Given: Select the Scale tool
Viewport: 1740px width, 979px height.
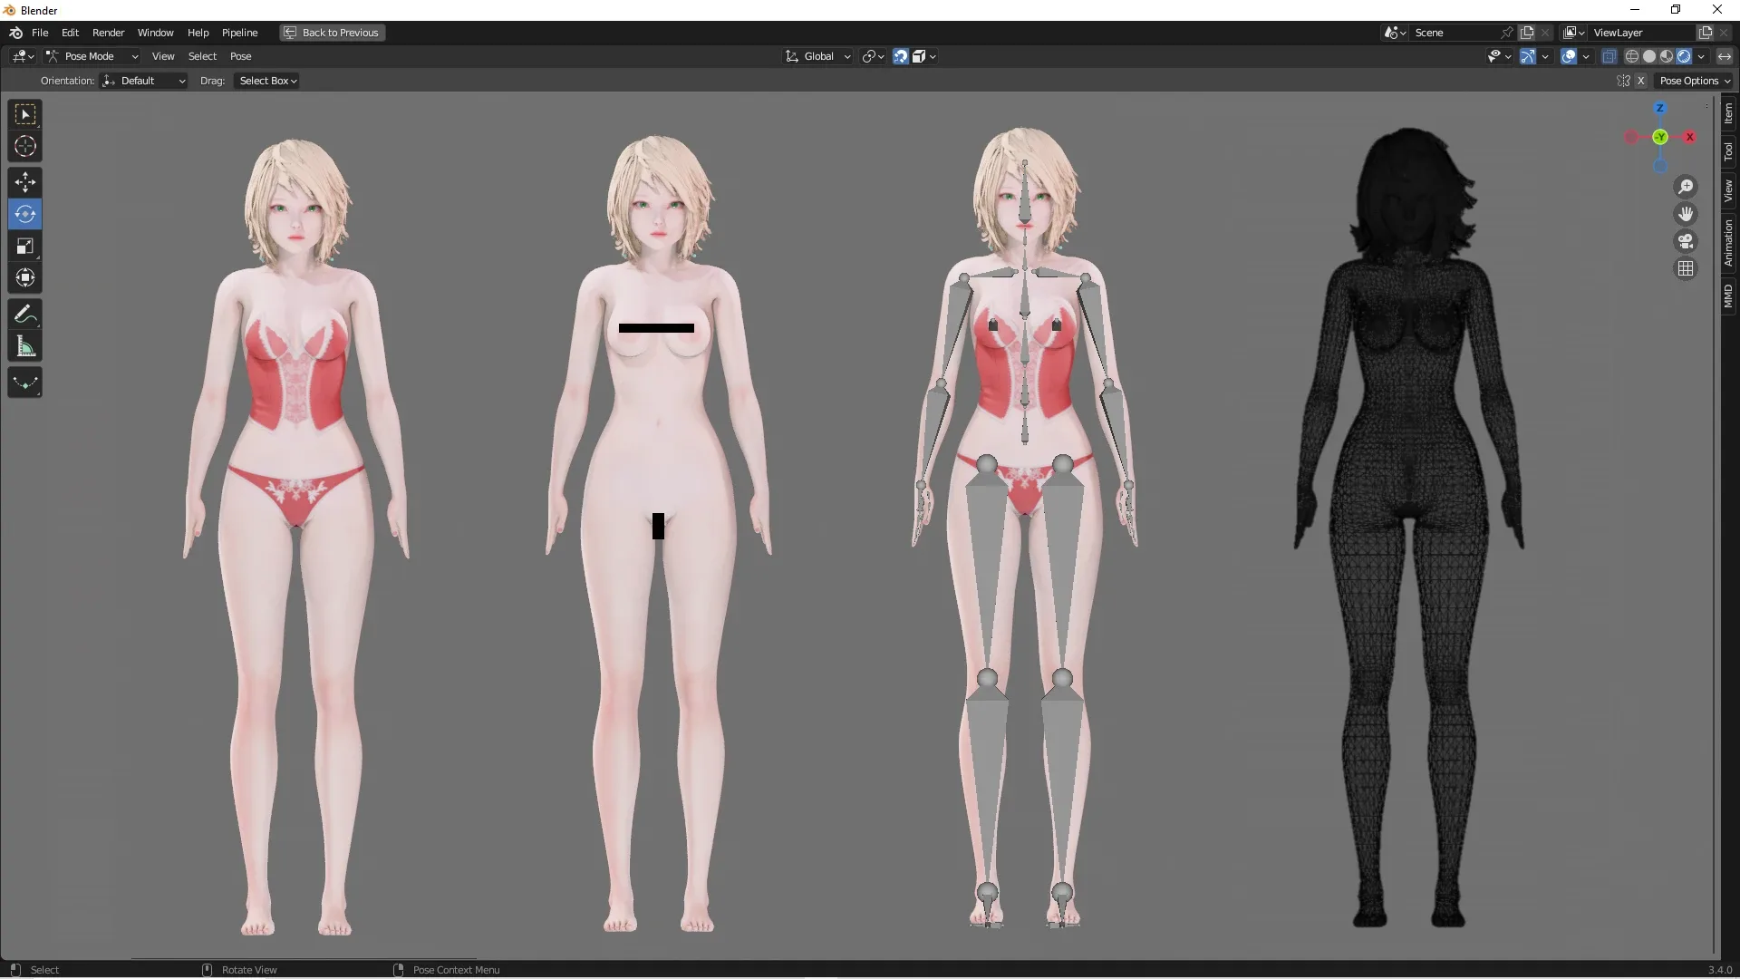Looking at the screenshot, I should point(24,246).
